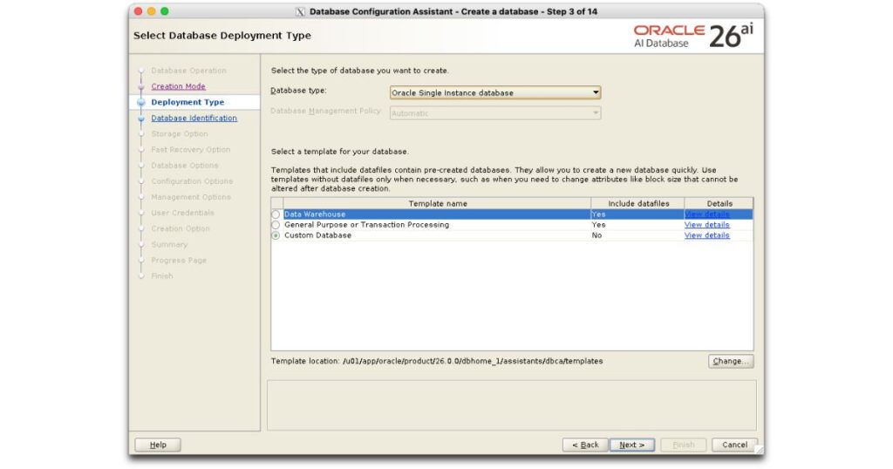Click the Deployment Type step bullet icon
This screenshot has height=469, width=893.
[x=141, y=103]
